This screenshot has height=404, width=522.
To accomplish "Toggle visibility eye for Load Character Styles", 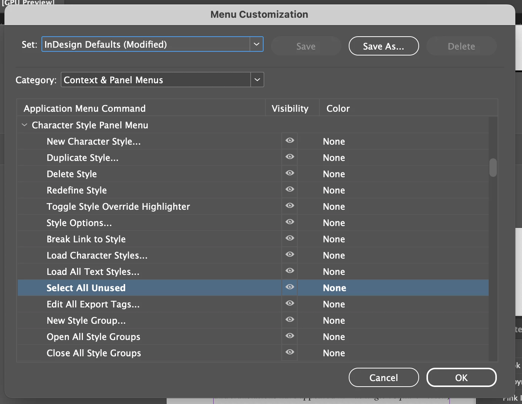I will (290, 255).
